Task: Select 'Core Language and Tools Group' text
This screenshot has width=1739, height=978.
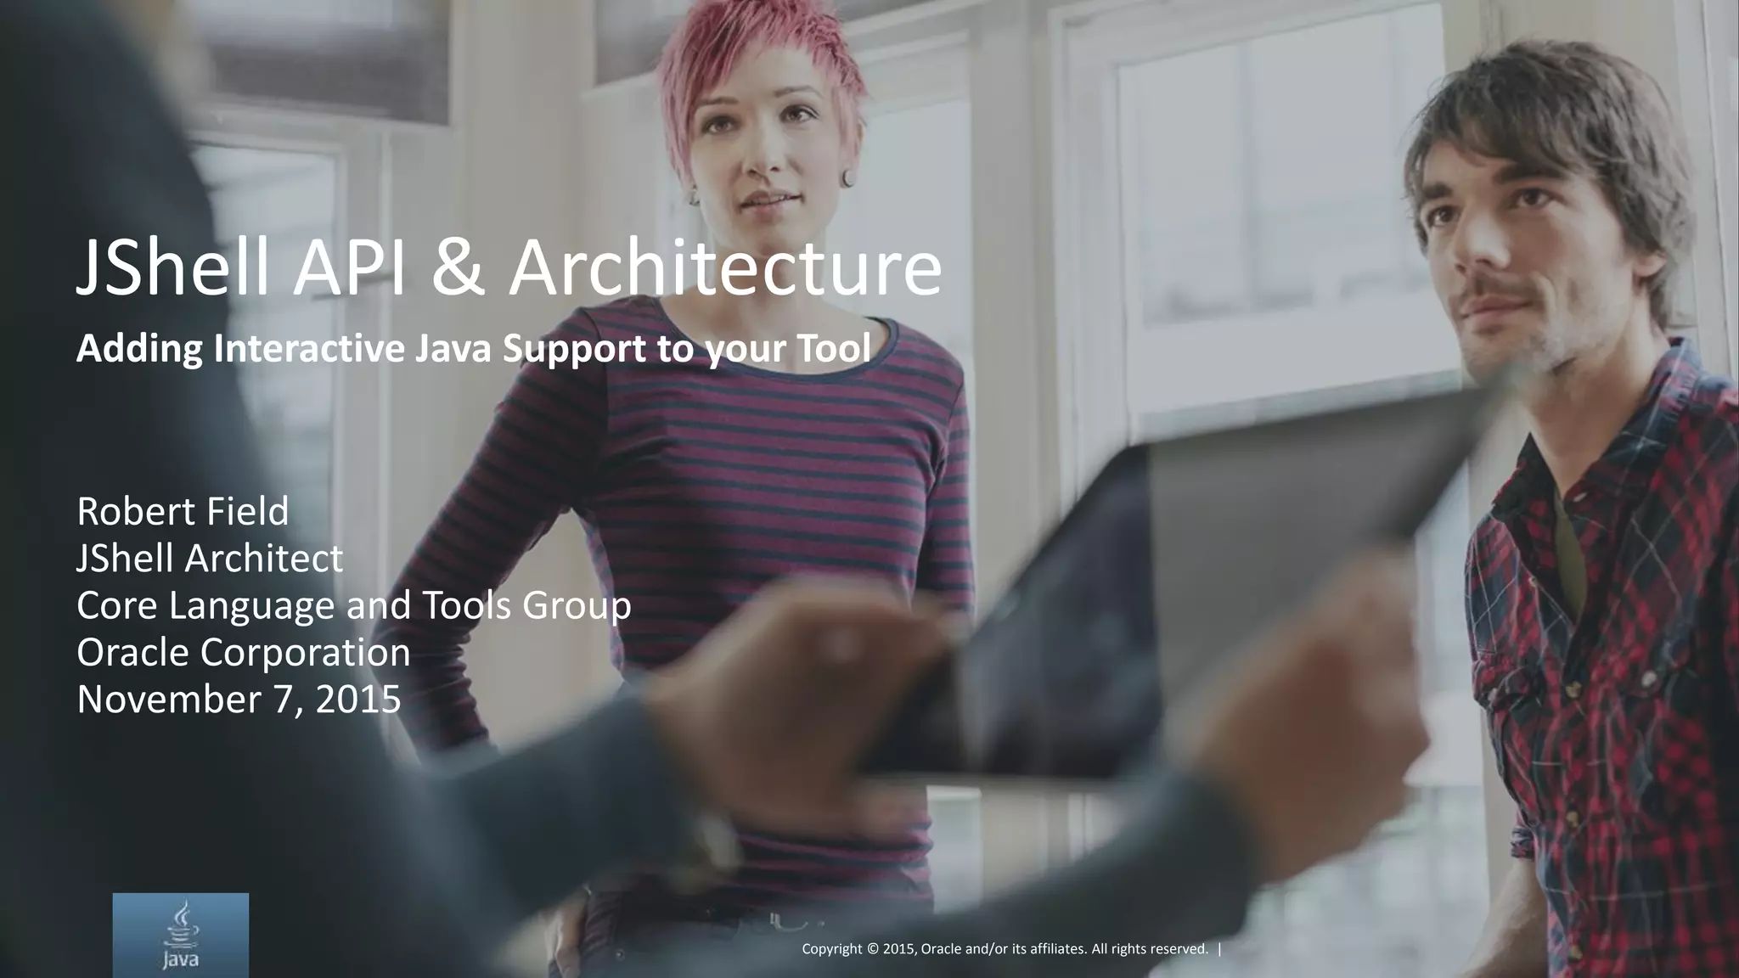Action: [354, 606]
